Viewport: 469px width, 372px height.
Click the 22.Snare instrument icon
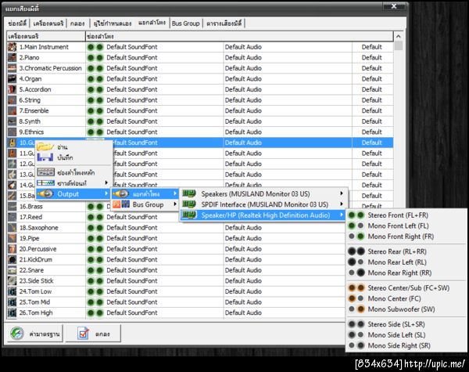(x=12, y=270)
